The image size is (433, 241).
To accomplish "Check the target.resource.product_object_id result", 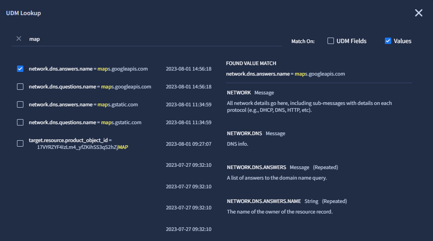I will point(20,143).
